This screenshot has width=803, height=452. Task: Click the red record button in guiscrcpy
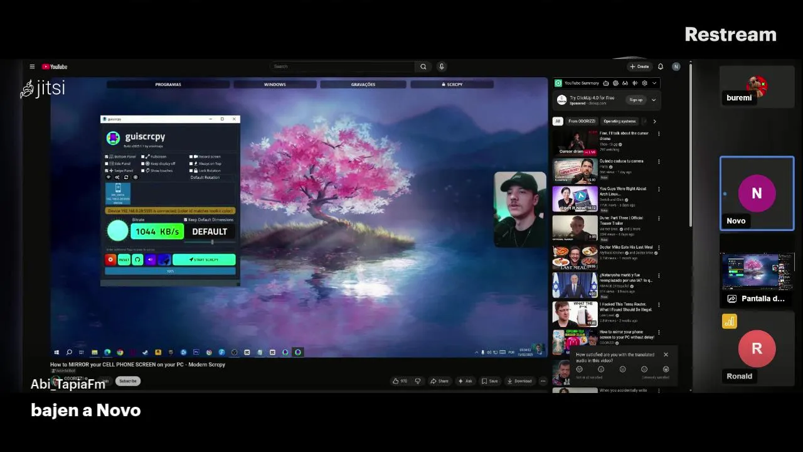coord(110,259)
